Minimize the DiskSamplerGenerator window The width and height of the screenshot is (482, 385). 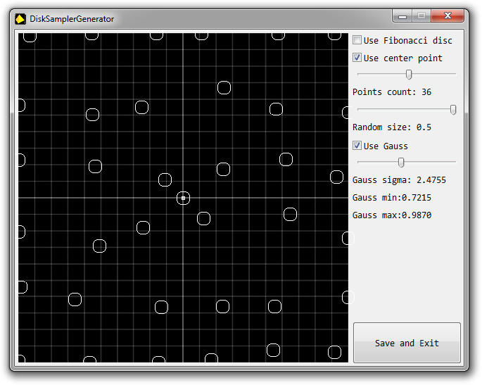(x=403, y=16)
